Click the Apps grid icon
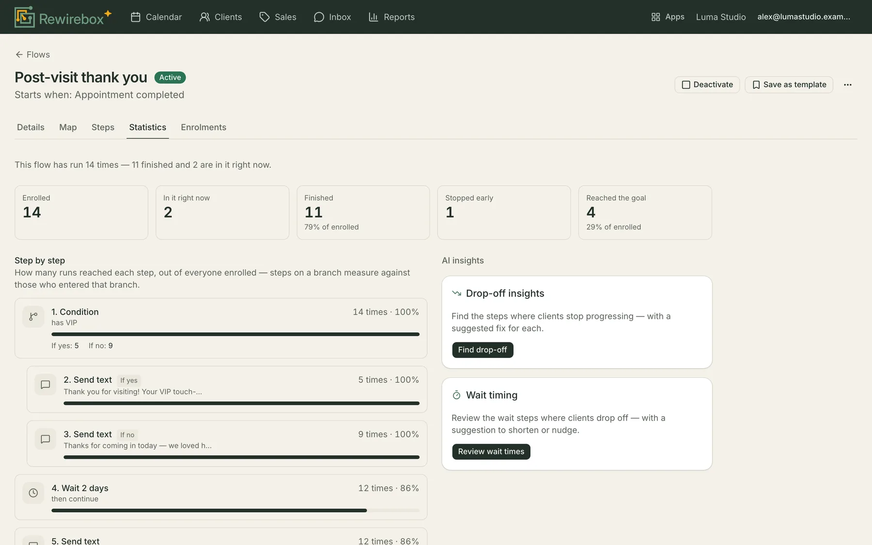This screenshot has height=545, width=872. pos(655,17)
